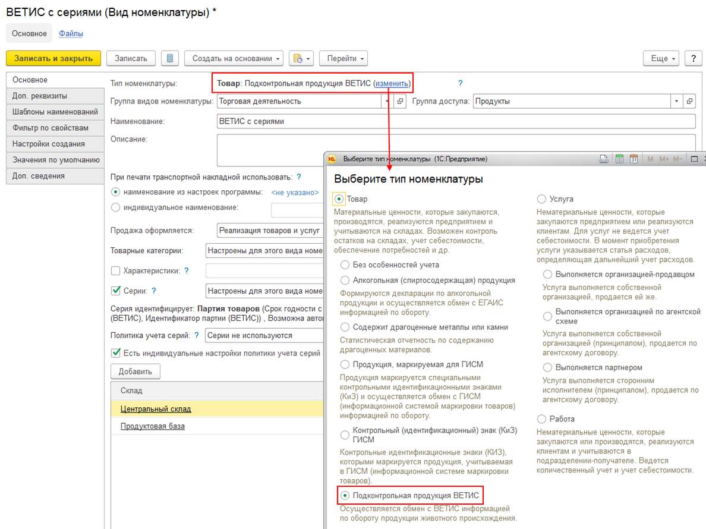
Task: Open Политика учета серий combo box
Action: click(x=265, y=335)
